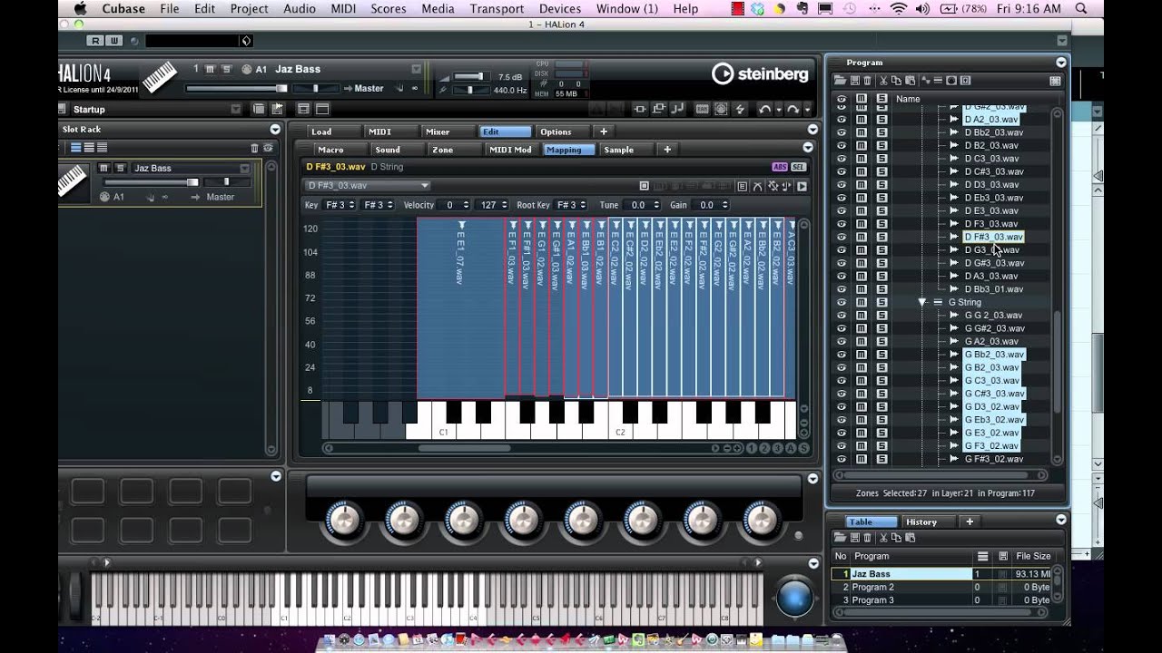
Task: Mute the D Bb2_03.wav zone
Action: pyautogui.click(x=862, y=132)
